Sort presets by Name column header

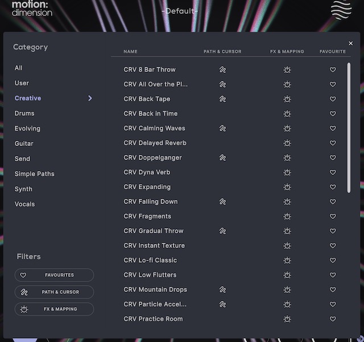click(x=130, y=51)
